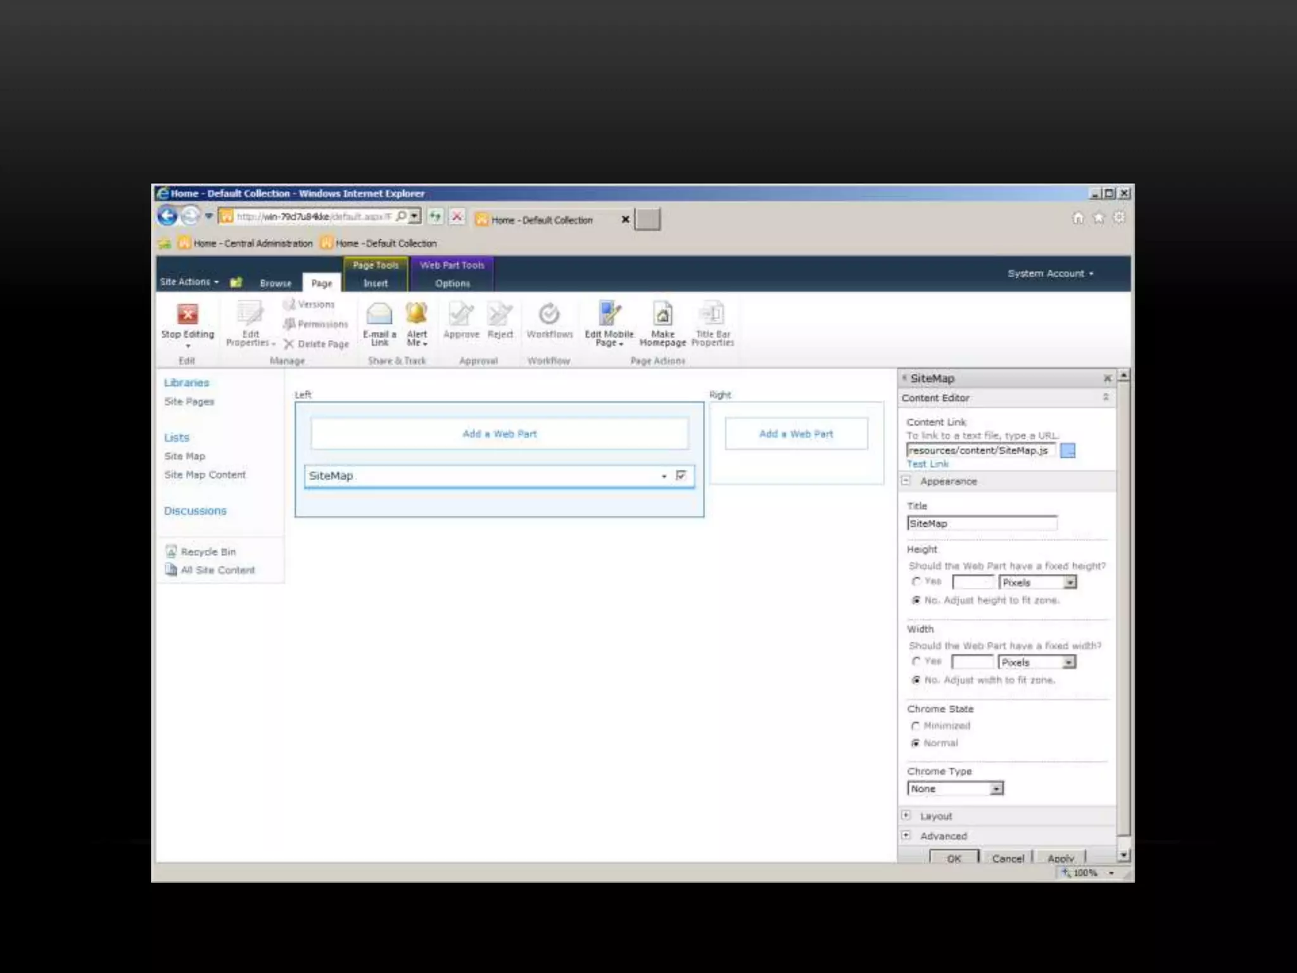Click the Title text field containing SiteMap
The height and width of the screenshot is (973, 1297).
click(981, 523)
